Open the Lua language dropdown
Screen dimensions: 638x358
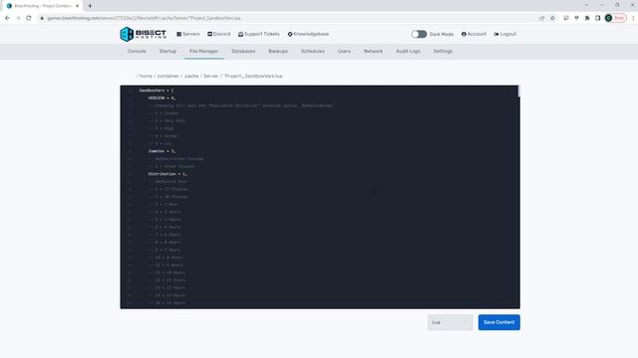pyautogui.click(x=450, y=322)
